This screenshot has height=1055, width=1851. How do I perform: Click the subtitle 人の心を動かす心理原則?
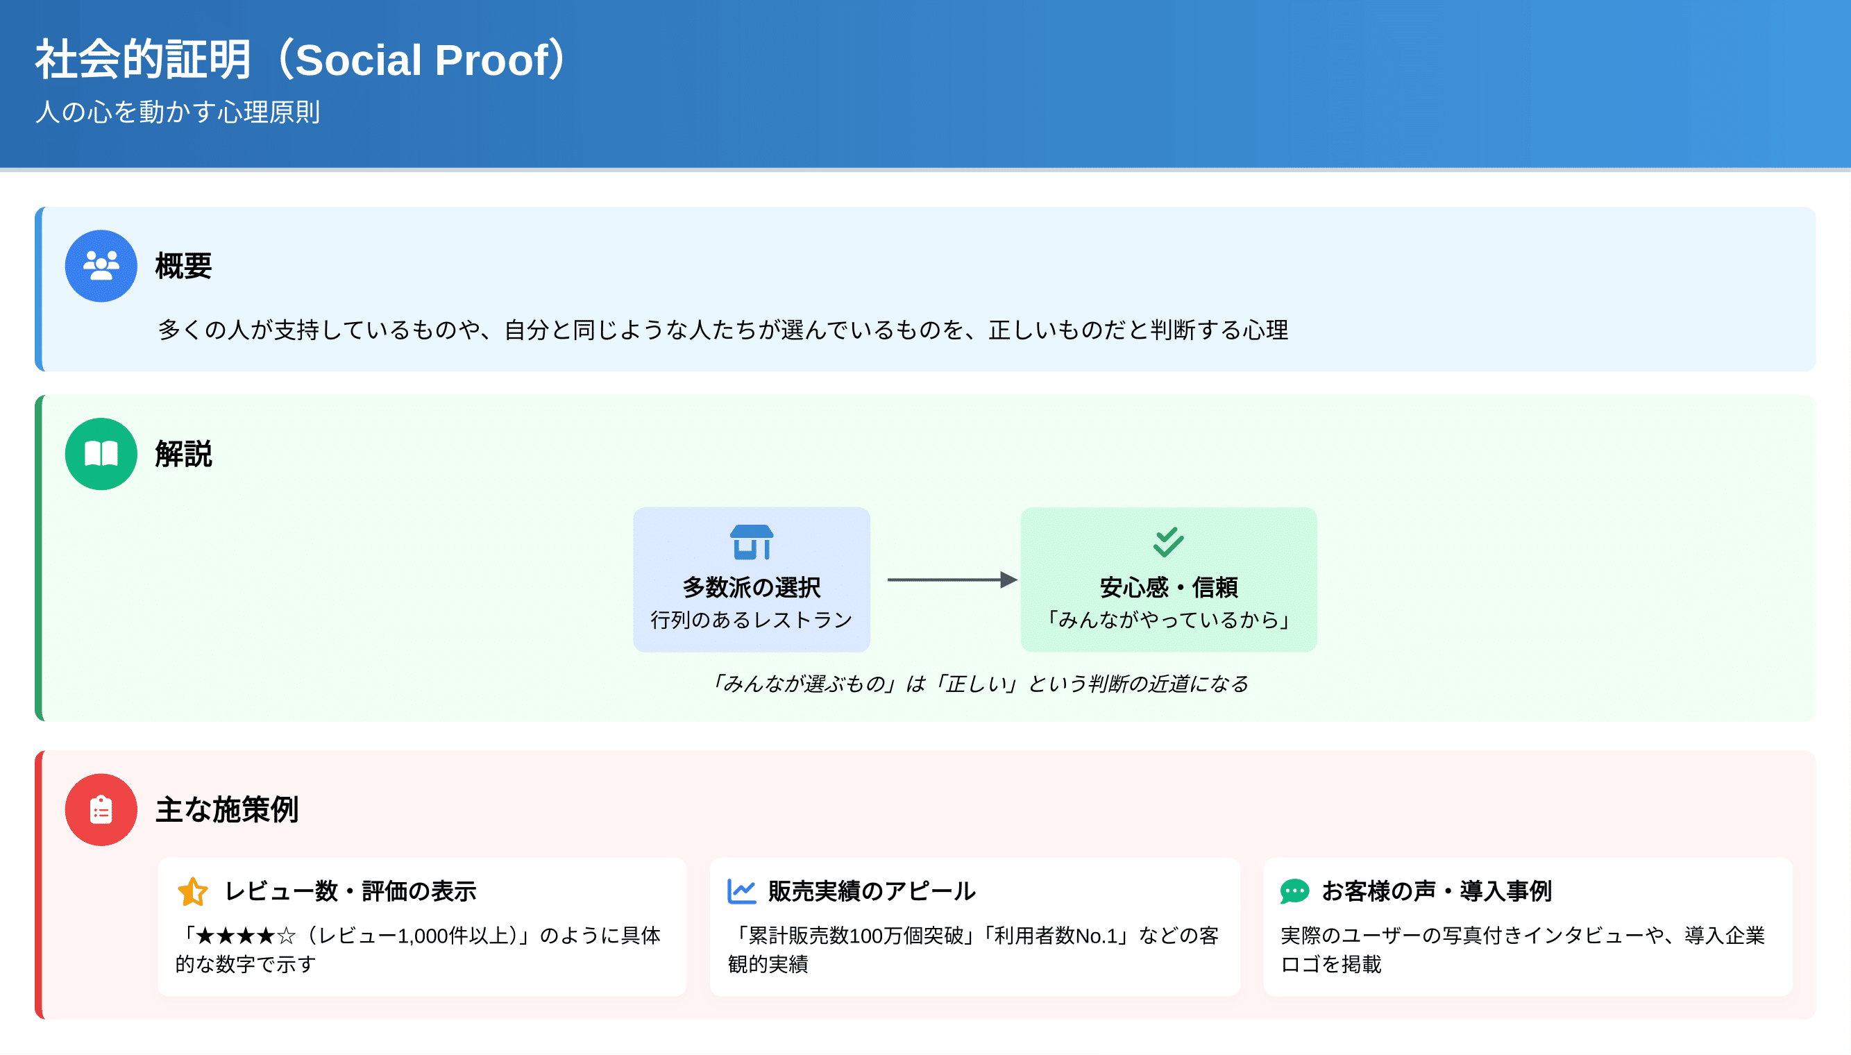tap(178, 112)
